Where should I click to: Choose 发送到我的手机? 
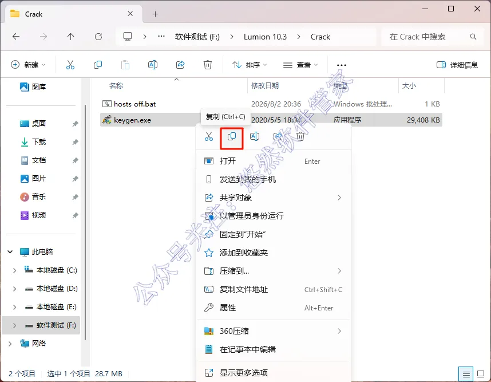point(272,179)
